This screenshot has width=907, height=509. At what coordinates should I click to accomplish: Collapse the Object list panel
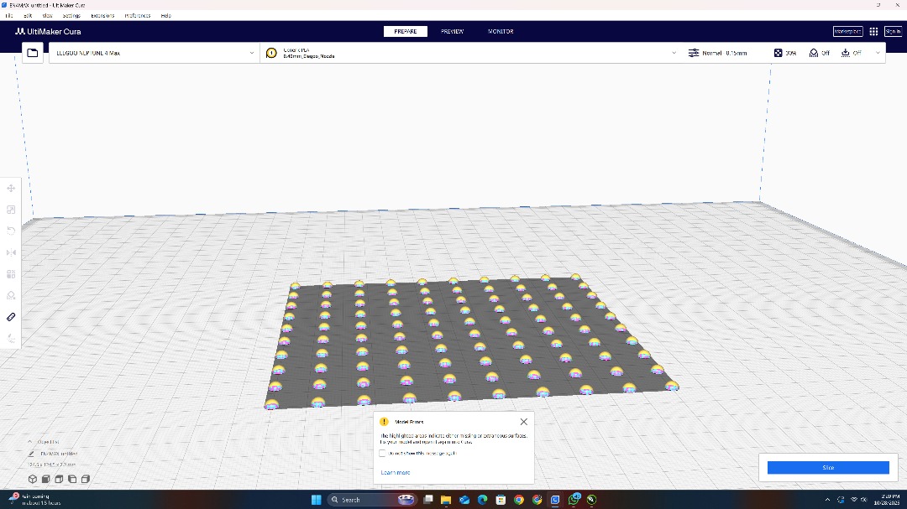(x=30, y=441)
